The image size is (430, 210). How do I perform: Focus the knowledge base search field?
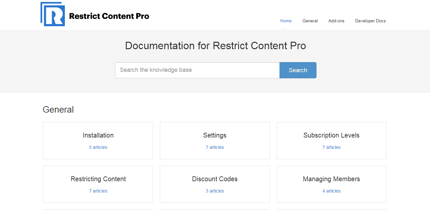point(197,70)
